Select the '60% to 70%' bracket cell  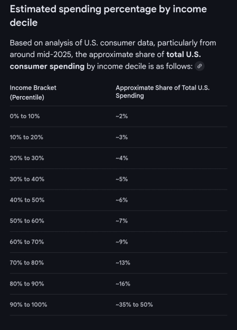27,242
